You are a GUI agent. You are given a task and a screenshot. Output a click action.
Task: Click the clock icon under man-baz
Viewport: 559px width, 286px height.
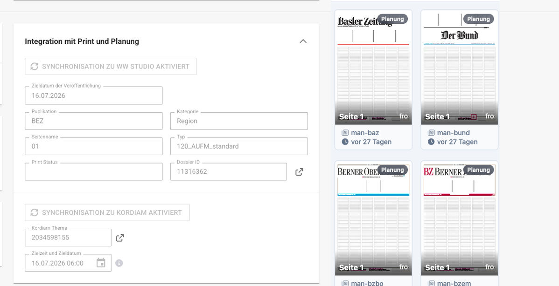pyautogui.click(x=345, y=142)
